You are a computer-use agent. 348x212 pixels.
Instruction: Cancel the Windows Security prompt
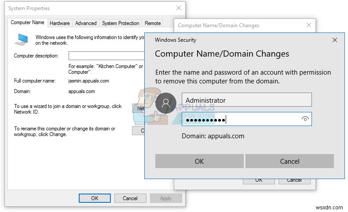289,161
